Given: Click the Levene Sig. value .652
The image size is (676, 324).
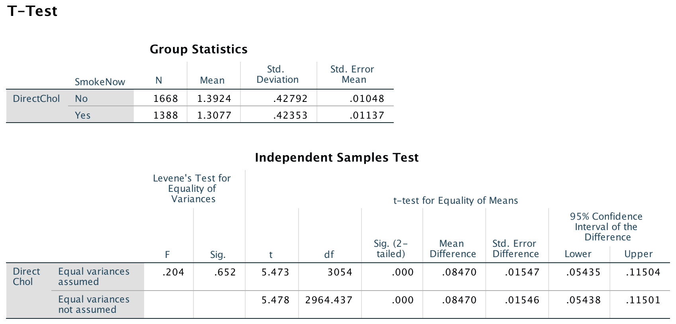Looking at the screenshot, I should click(x=225, y=272).
